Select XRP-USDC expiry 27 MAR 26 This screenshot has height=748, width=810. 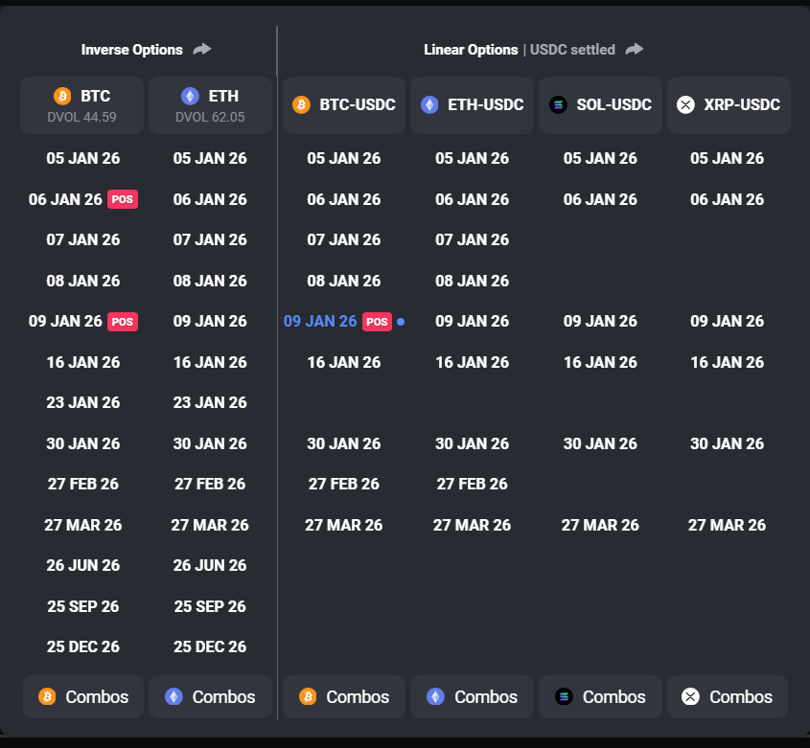[728, 525]
